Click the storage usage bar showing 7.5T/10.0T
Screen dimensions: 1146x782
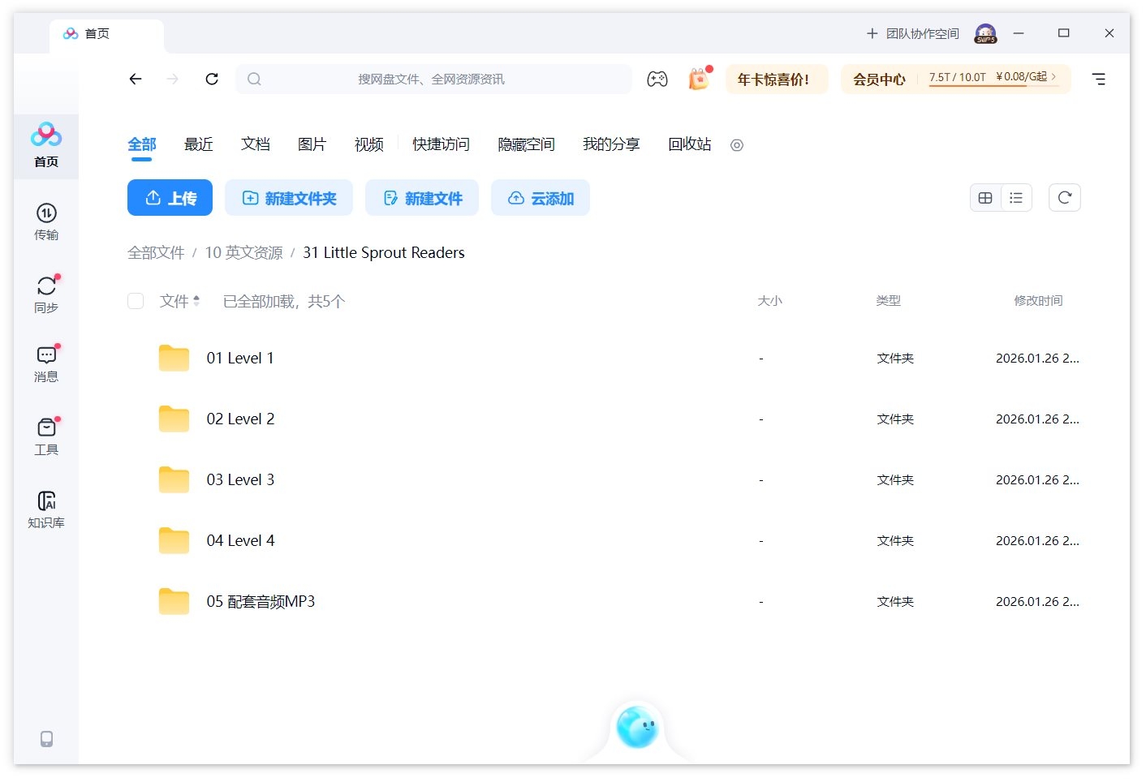958,76
